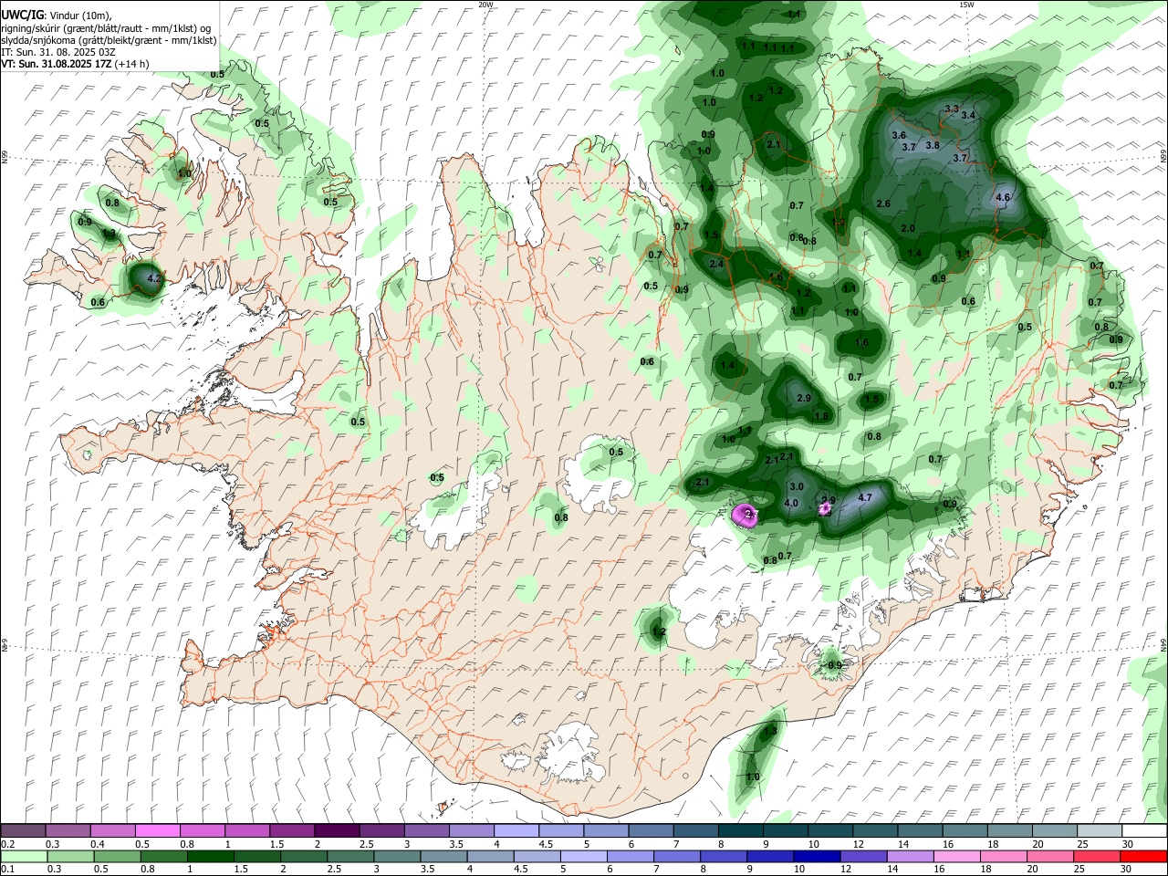Click the 4.2 precipitation value in the Westfjords

tap(154, 278)
